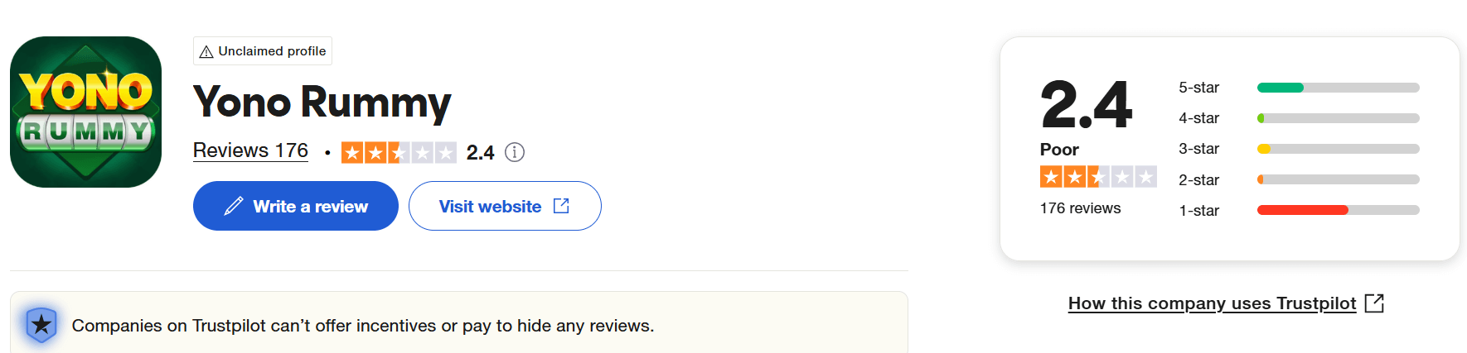
Task: Click the external link icon on Visit website
Action: point(561,206)
